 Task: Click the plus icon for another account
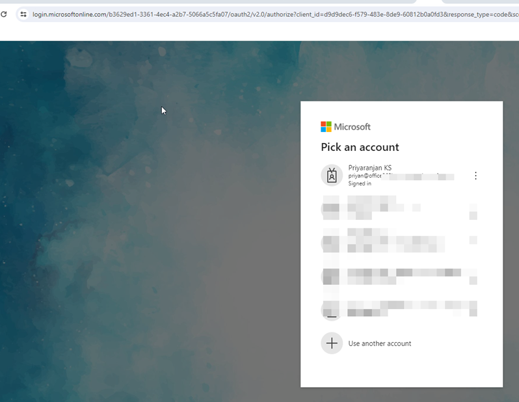click(332, 343)
